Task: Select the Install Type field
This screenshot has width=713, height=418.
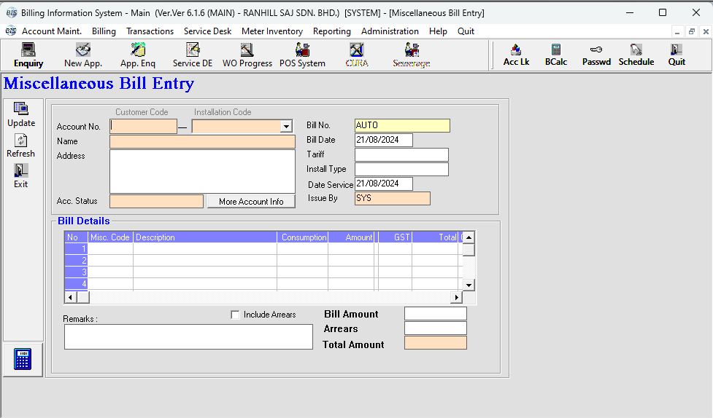Action: click(x=401, y=169)
